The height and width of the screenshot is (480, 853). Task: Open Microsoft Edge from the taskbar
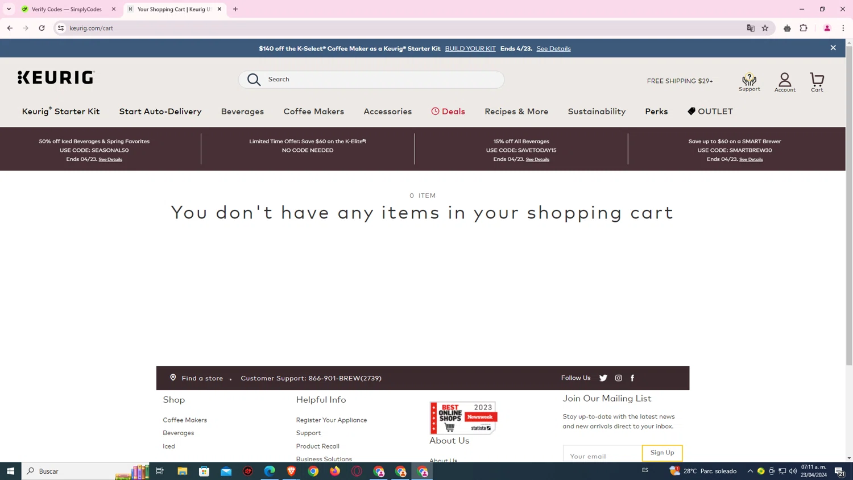click(x=270, y=471)
